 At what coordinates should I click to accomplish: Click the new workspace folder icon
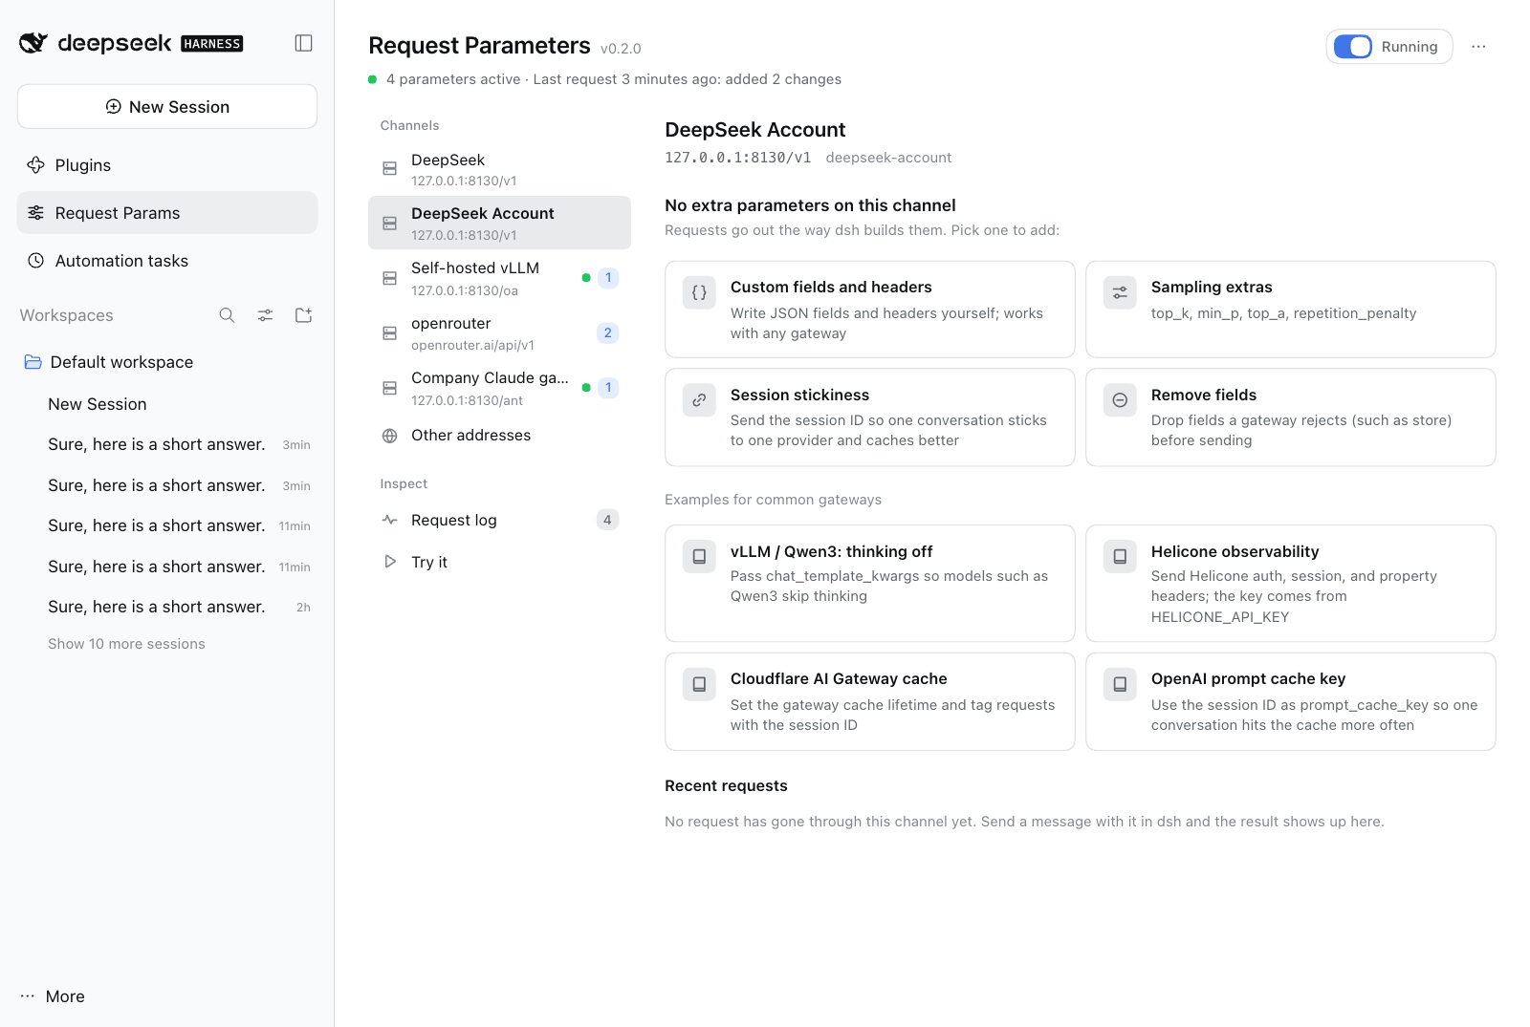click(x=303, y=315)
